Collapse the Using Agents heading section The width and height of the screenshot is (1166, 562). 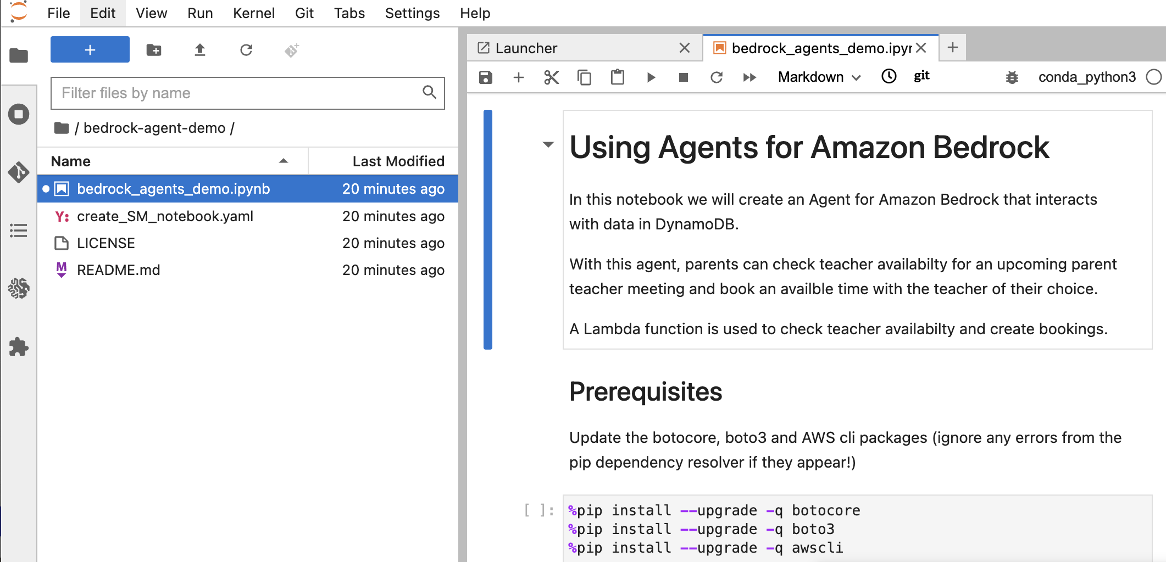(548, 145)
